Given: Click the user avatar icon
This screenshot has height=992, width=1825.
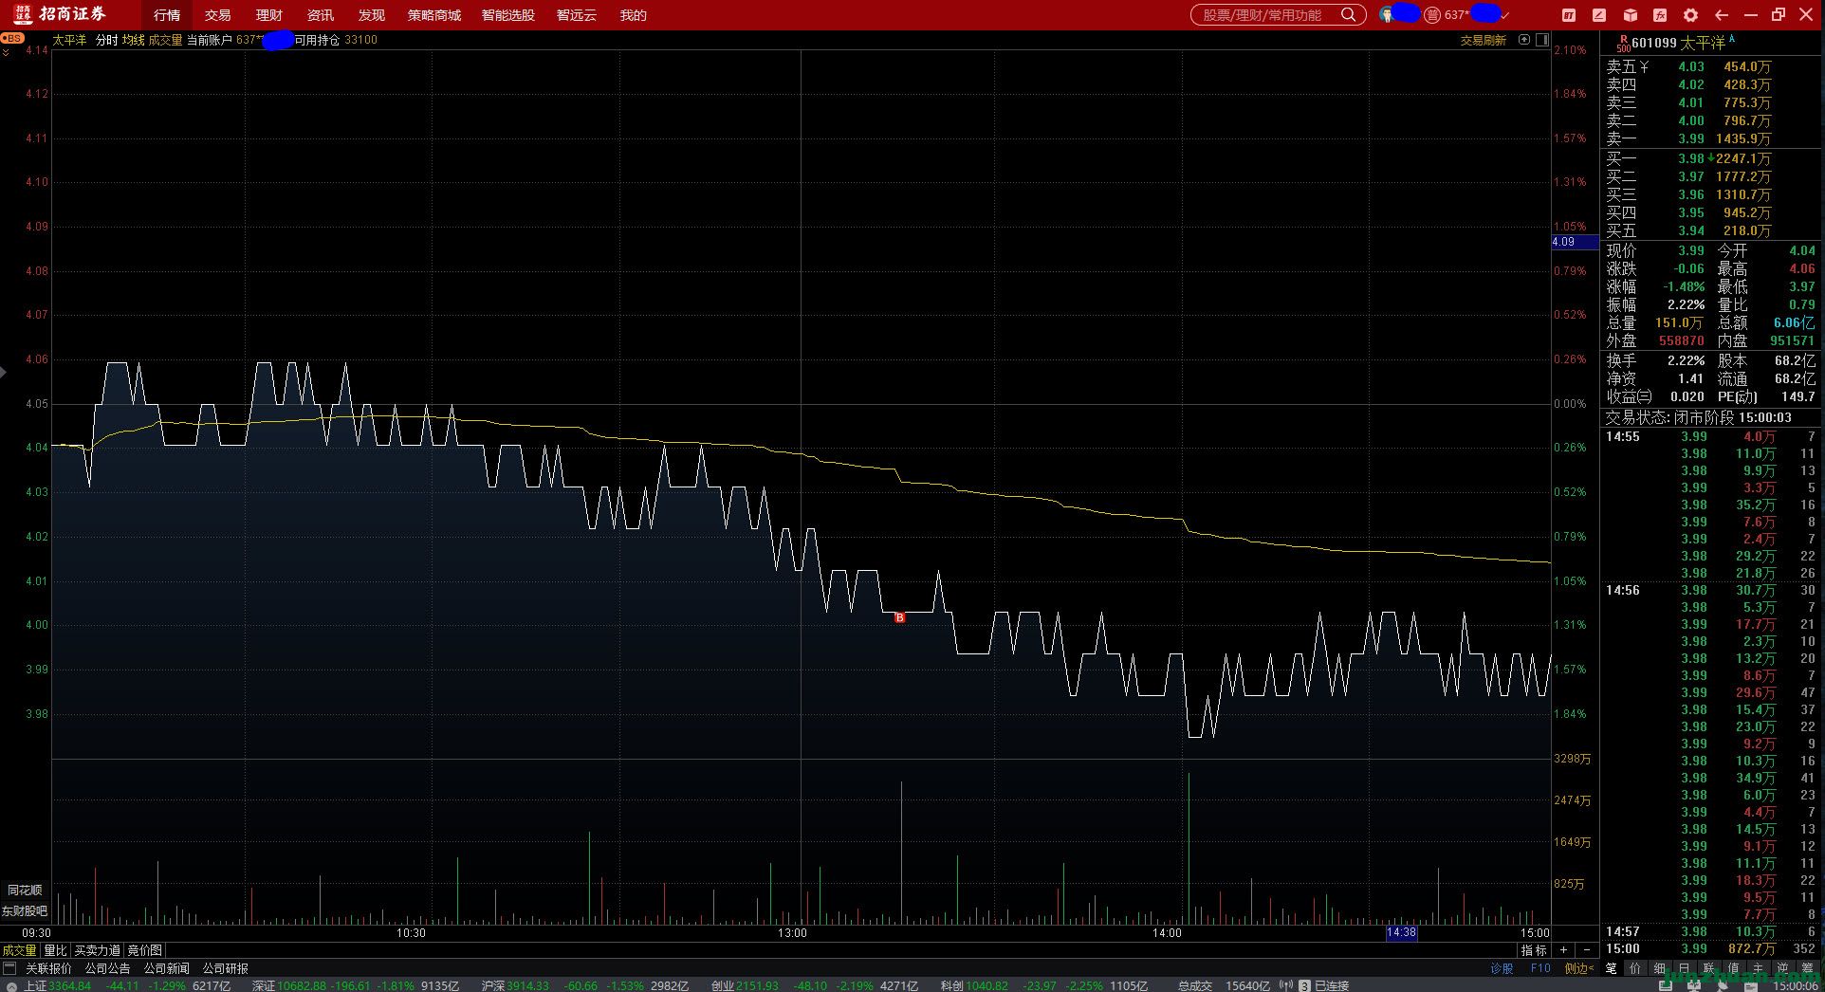Looking at the screenshot, I should [1387, 14].
